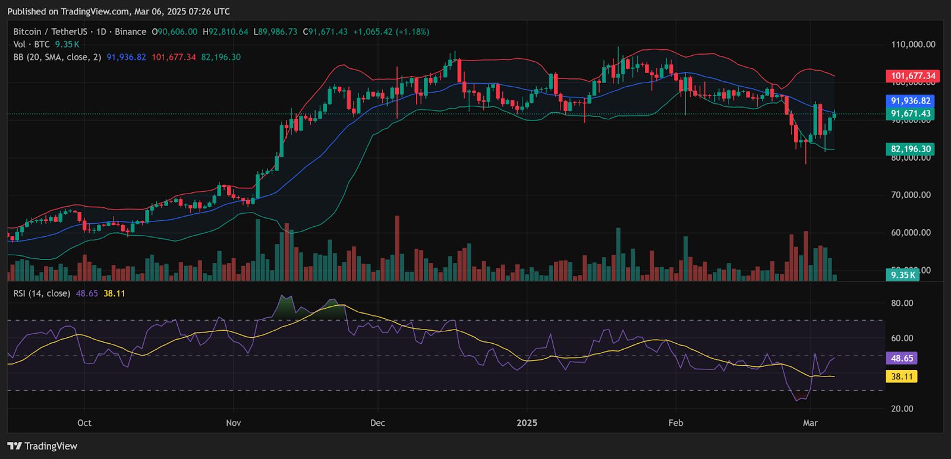The image size is (951, 459).
Task: Click the TradingView logo icon
Action: click(x=15, y=446)
